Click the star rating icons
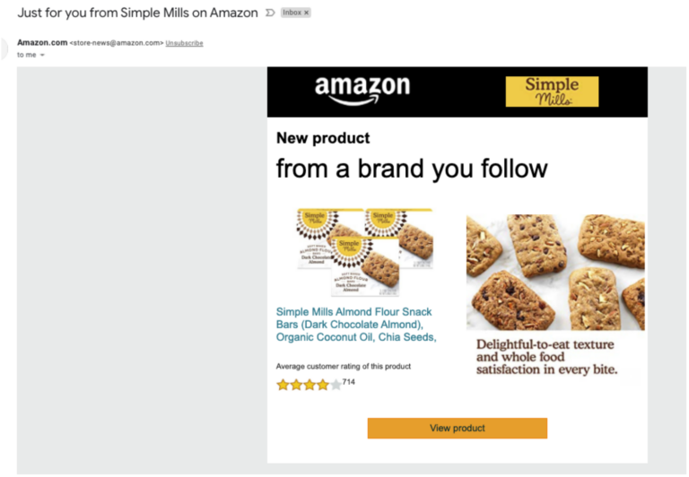This screenshot has width=689, height=477. [x=309, y=385]
